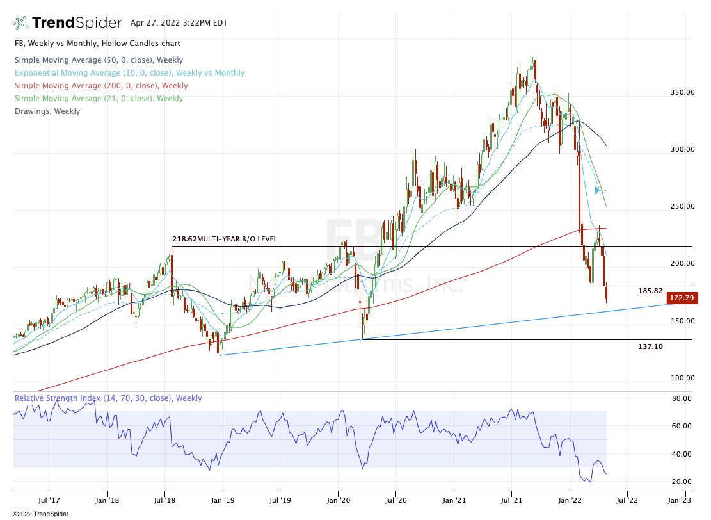Click the chart title FB, Weekly vs Monthly
711x520 pixels.
pyautogui.click(x=97, y=44)
